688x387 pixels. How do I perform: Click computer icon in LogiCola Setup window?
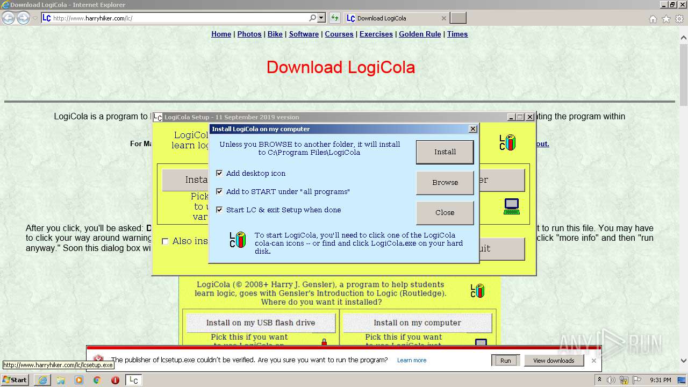[512, 206]
